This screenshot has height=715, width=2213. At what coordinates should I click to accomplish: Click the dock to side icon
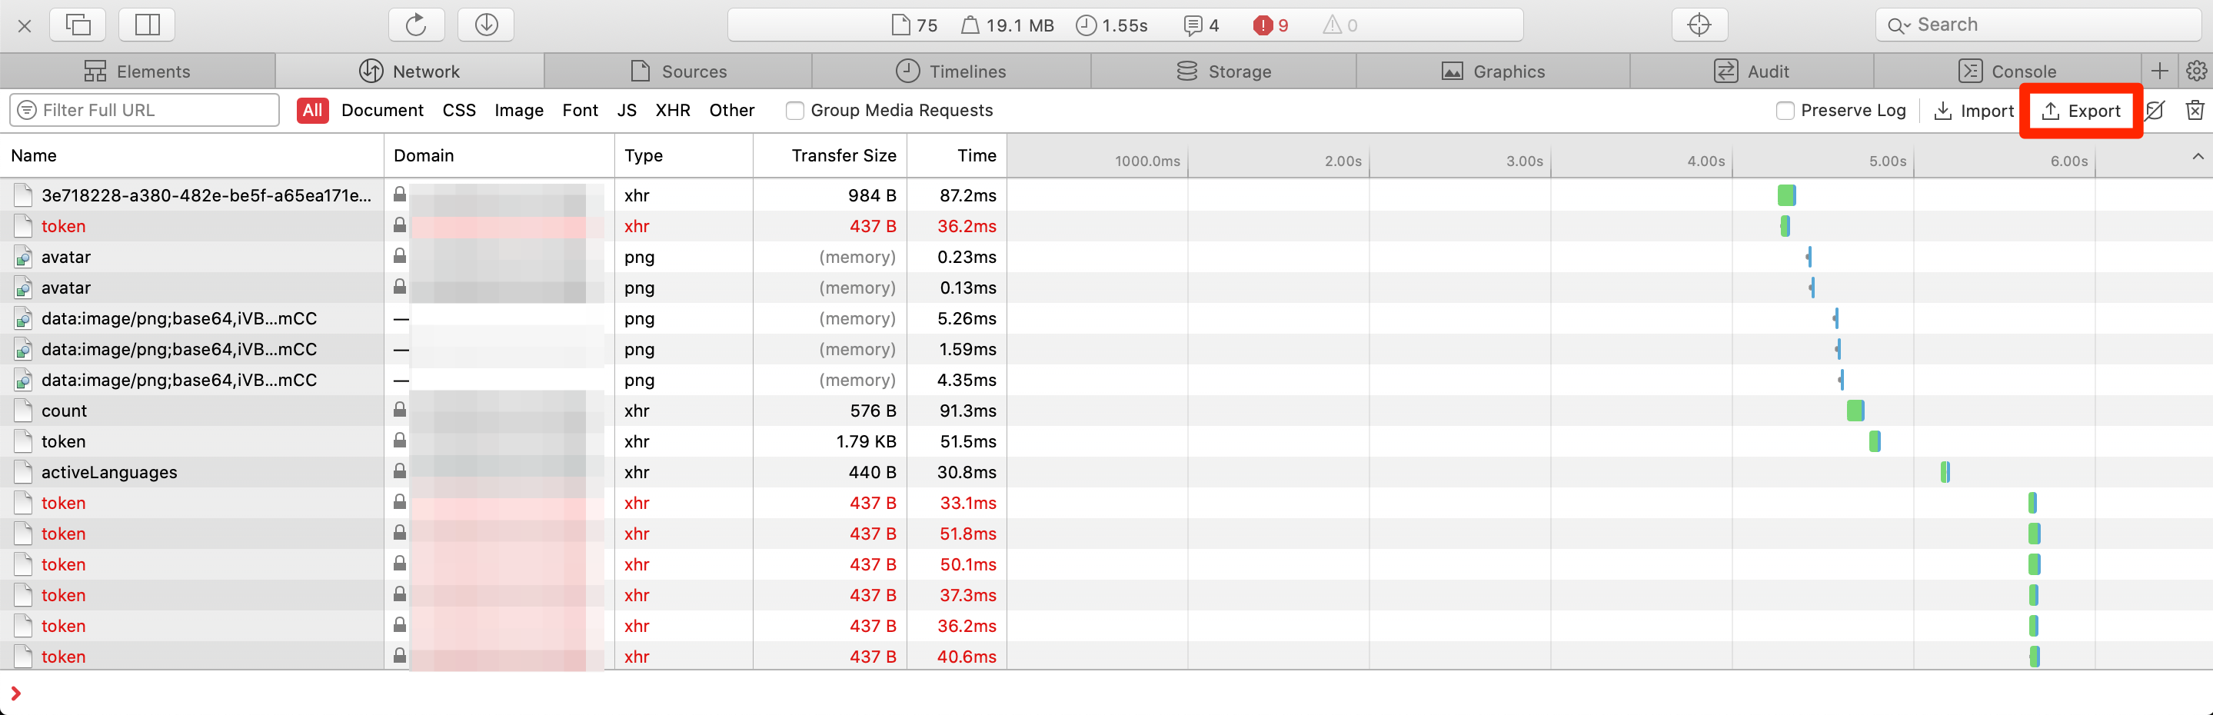pos(147,25)
